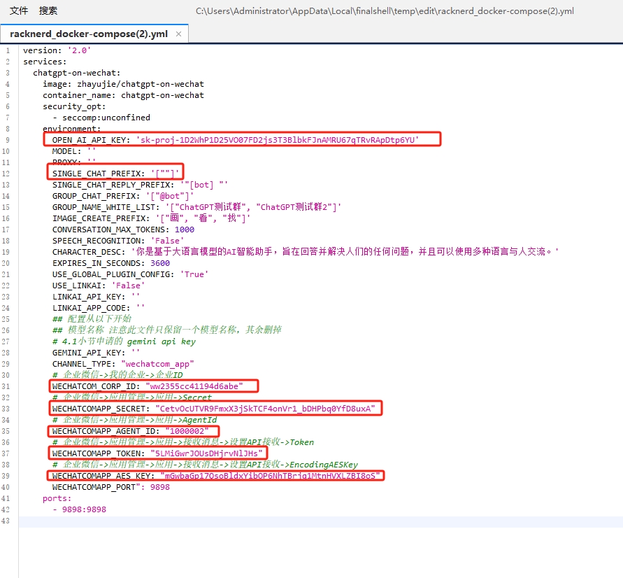Click the version: '2.0' line
Screen dimensions: 623x578
(57, 50)
